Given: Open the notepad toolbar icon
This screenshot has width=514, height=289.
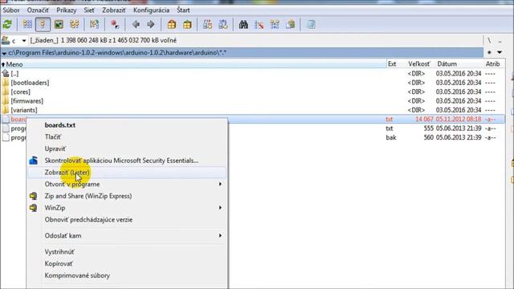Looking at the screenshot, I should (311, 24).
